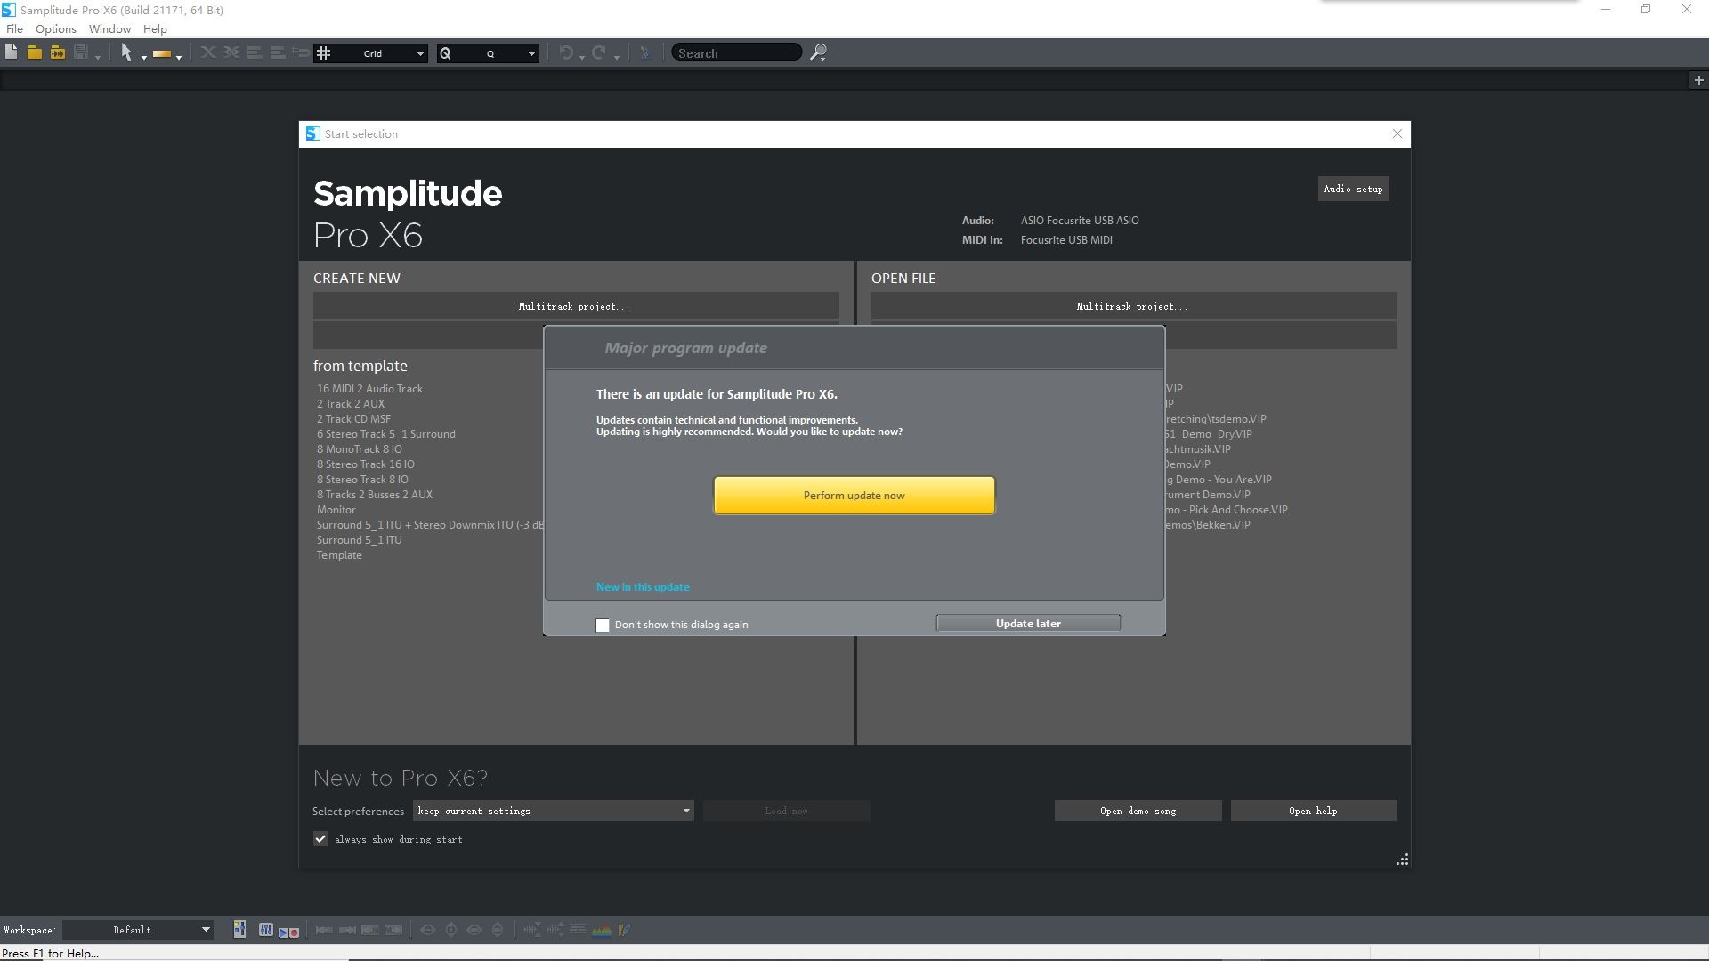Expand the save options arrow
Viewport: 1709px width, 961px height.
point(98,58)
